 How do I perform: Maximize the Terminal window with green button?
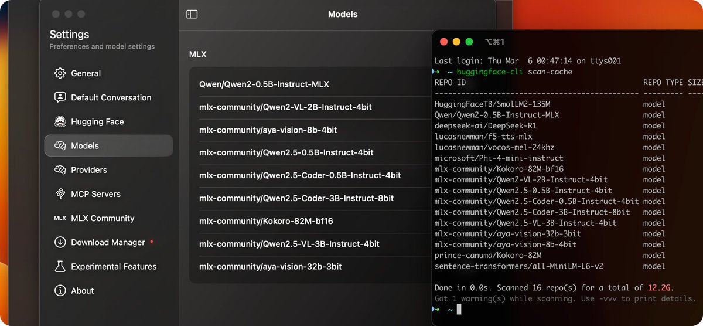[469, 42]
